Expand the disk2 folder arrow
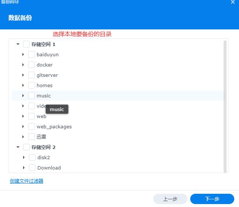The height and width of the screenshot is (207, 239). [x=23, y=157]
